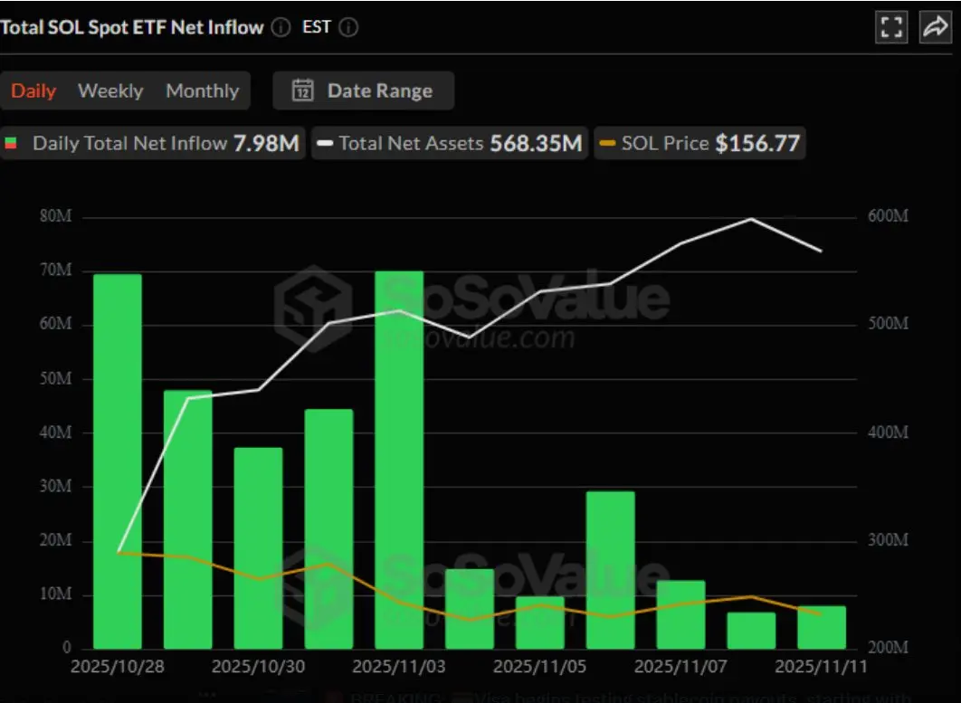961x703 pixels.
Task: Click net assets line peak point
Action: click(751, 219)
